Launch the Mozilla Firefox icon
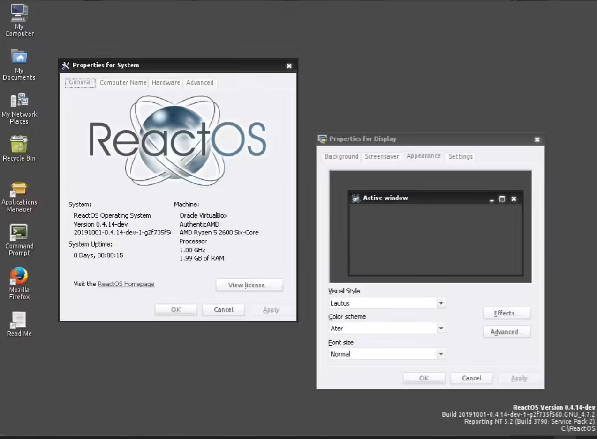Viewport: 597px width, 439px height. (19, 276)
